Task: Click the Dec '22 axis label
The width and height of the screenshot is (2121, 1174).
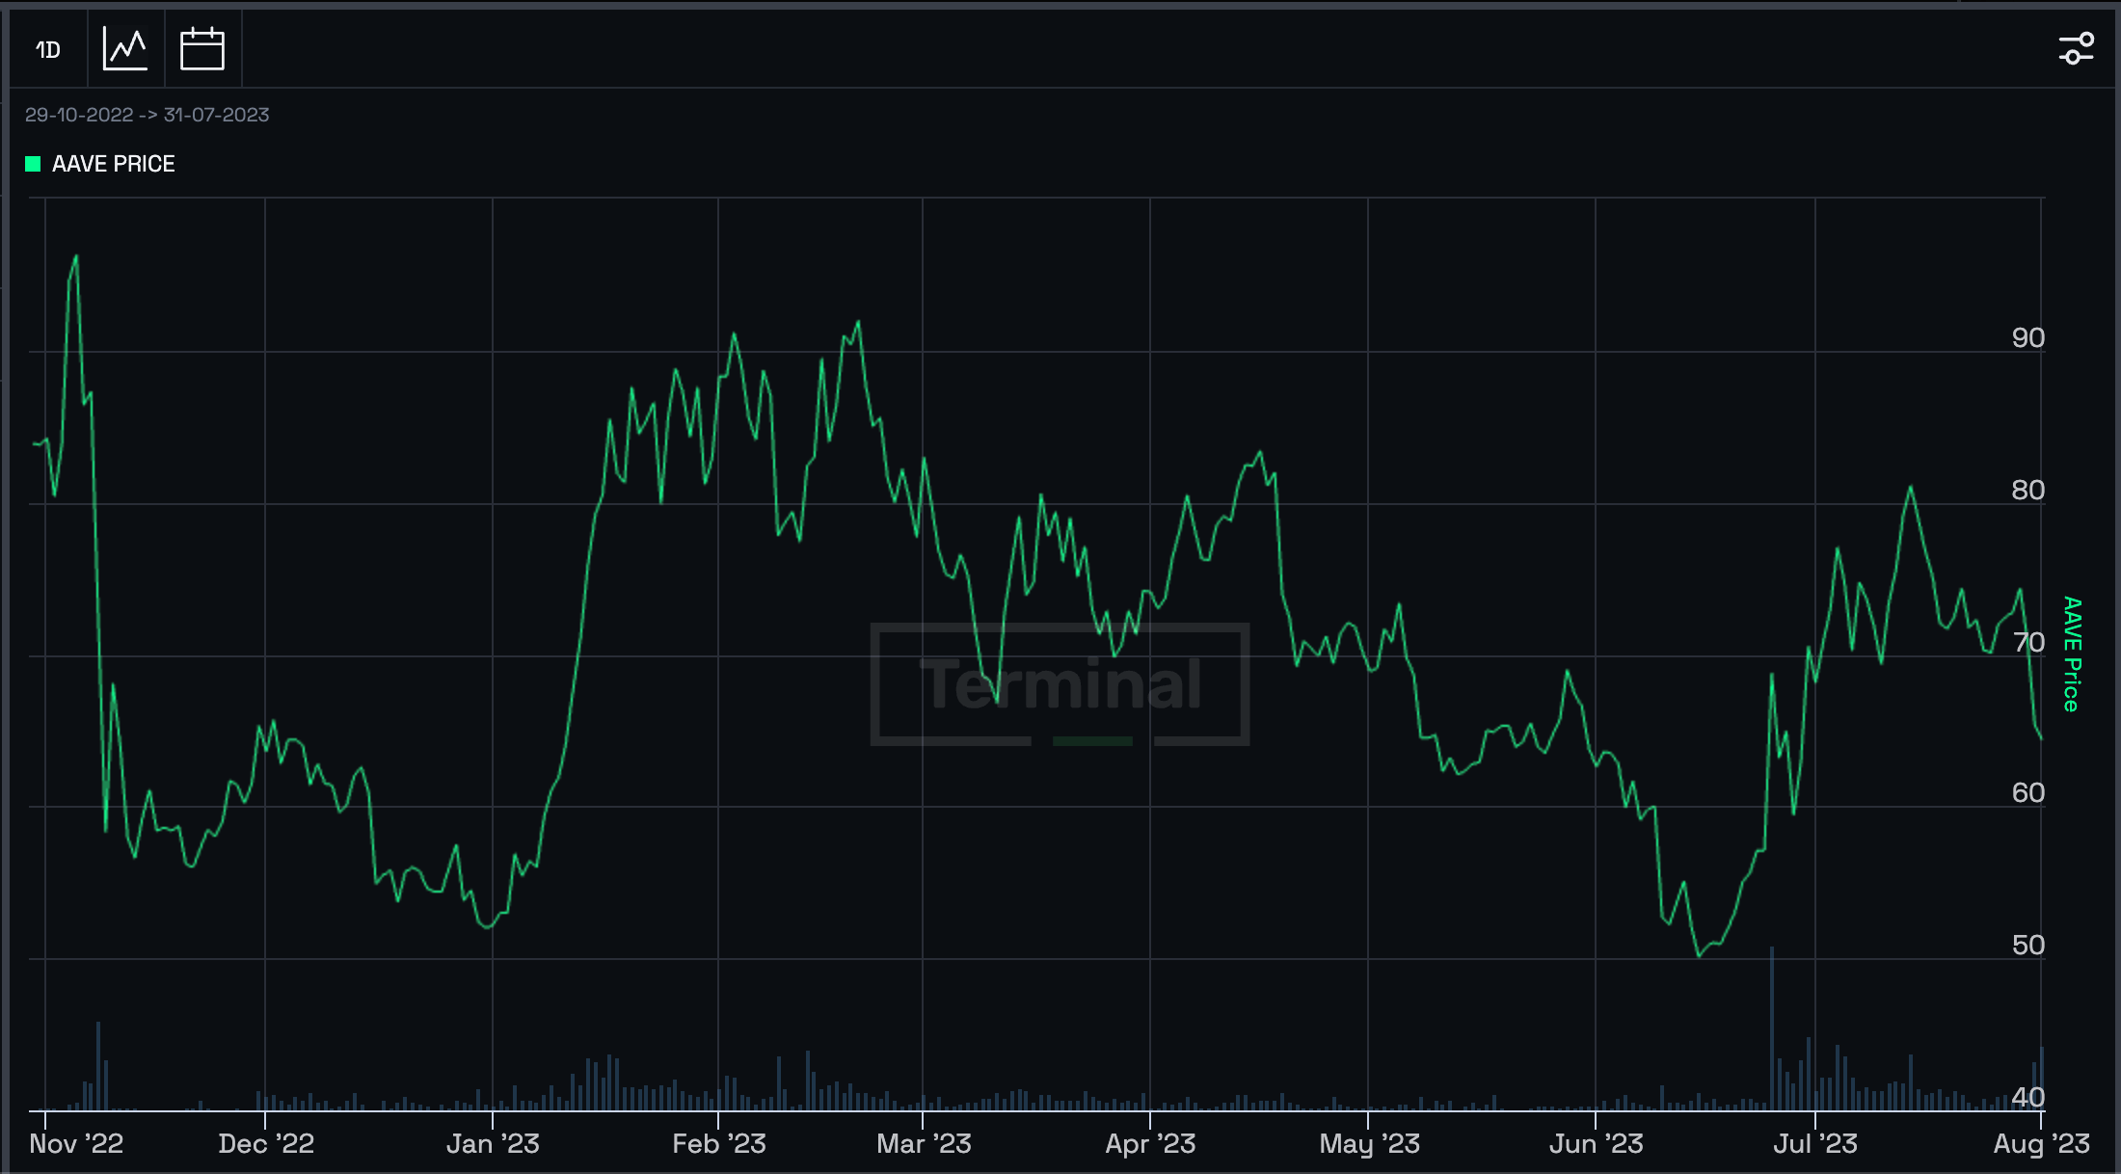Action: tap(266, 1144)
